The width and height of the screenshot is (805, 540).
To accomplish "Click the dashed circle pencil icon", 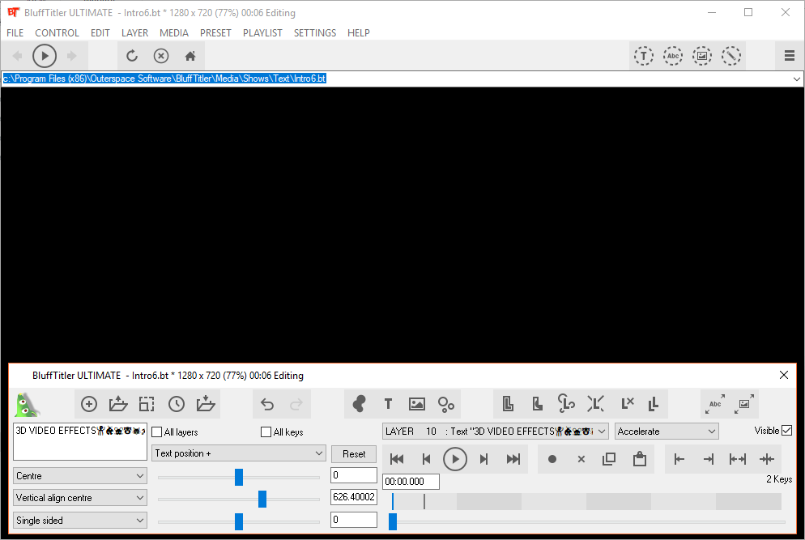I will click(x=731, y=55).
